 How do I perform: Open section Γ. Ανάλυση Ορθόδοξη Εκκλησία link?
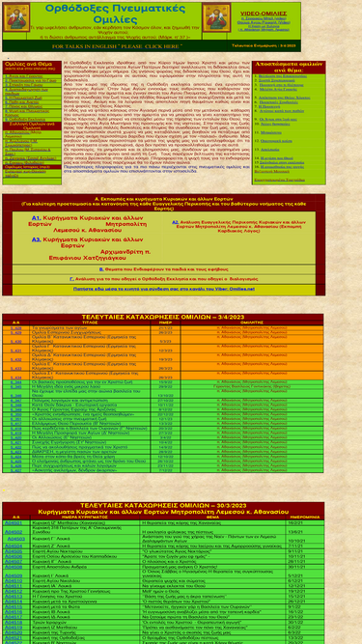click(164, 279)
